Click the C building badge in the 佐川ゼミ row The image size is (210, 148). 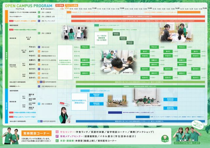pos(39,69)
